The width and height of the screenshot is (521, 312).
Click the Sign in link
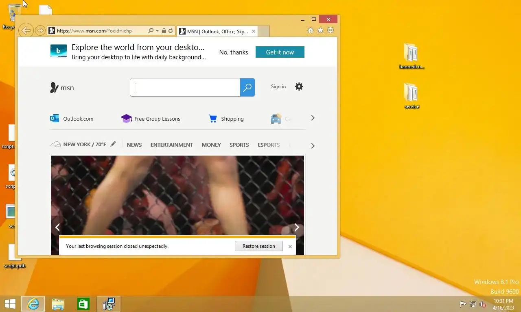tap(278, 87)
